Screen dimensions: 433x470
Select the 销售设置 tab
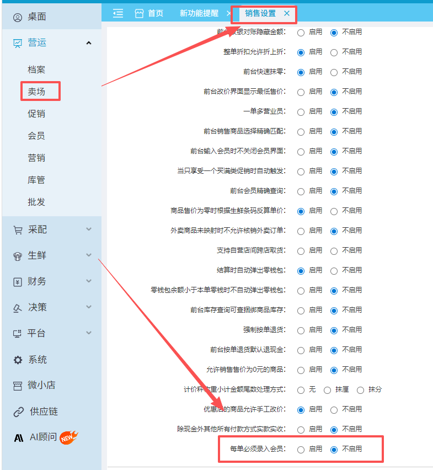click(260, 13)
